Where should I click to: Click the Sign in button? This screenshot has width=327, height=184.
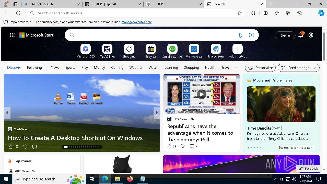pyautogui.click(x=285, y=35)
